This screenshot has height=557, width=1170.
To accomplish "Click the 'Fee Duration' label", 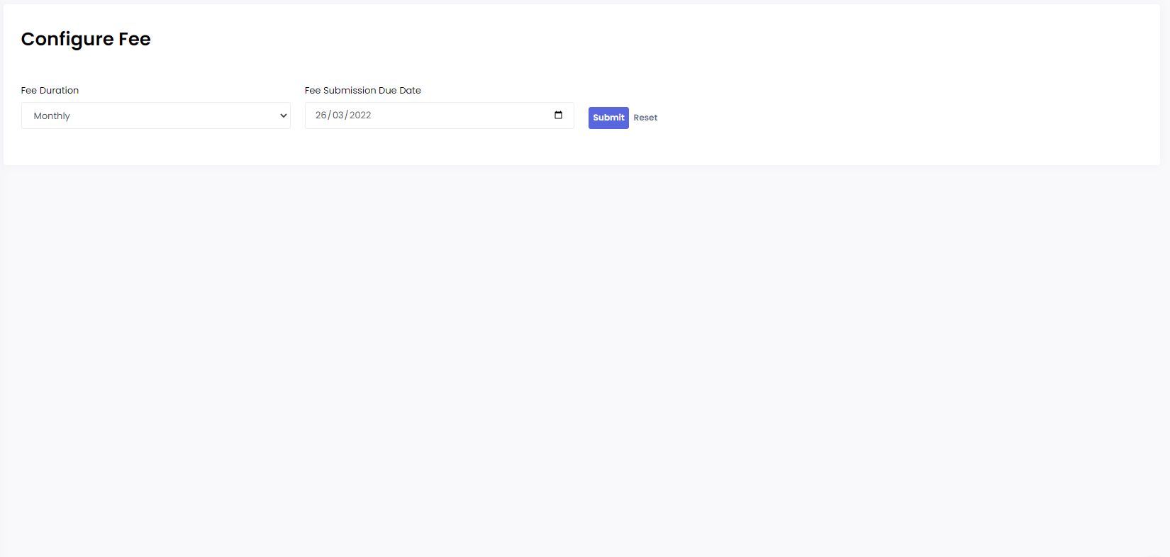I will (50, 90).
